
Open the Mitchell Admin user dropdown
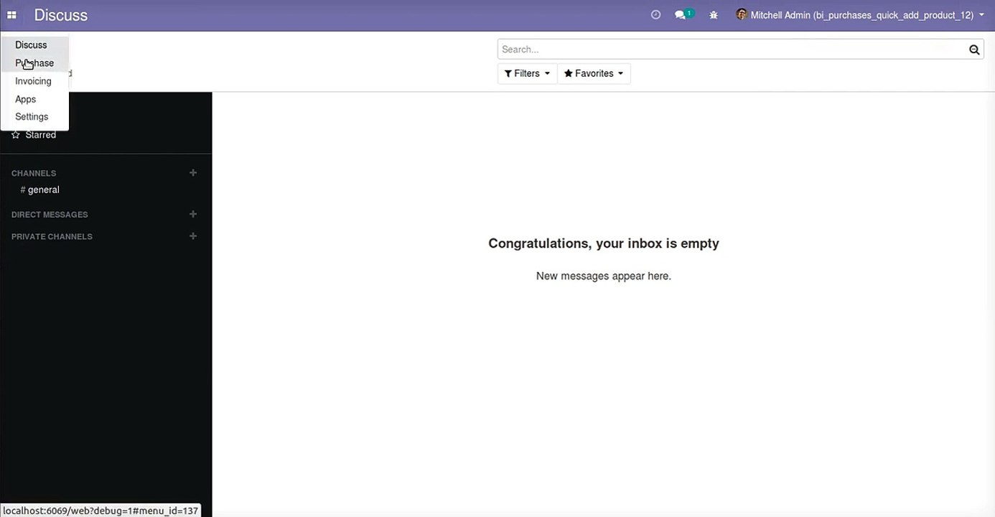tap(860, 15)
